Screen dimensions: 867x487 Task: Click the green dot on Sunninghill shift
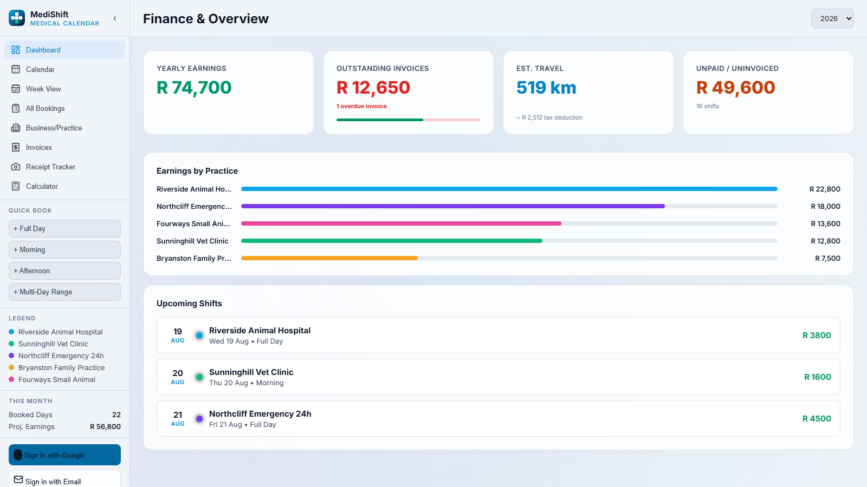199,377
